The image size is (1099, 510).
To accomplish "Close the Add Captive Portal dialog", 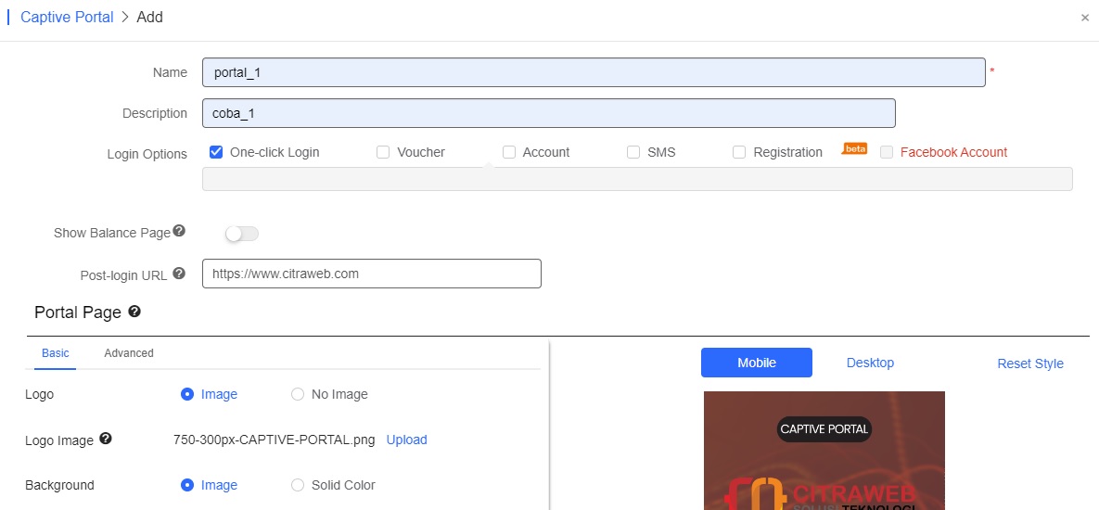I will 1085,18.
